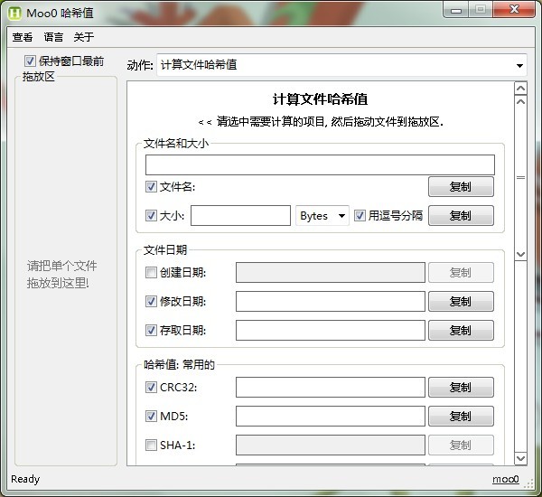Image resolution: width=542 pixels, height=497 pixels.
Task: Enable the SHA-1 hash checkbox
Action: [x=151, y=445]
